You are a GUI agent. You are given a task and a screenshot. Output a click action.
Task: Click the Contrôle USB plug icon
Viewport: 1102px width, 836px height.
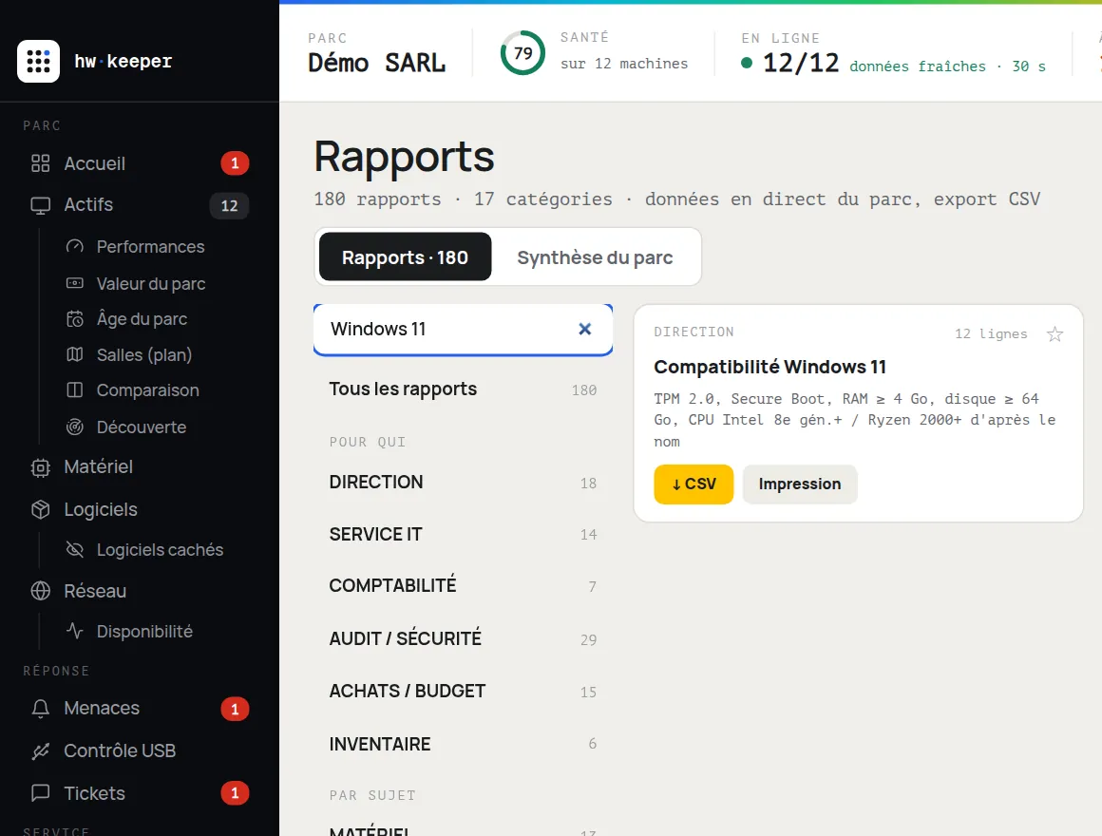tap(41, 751)
